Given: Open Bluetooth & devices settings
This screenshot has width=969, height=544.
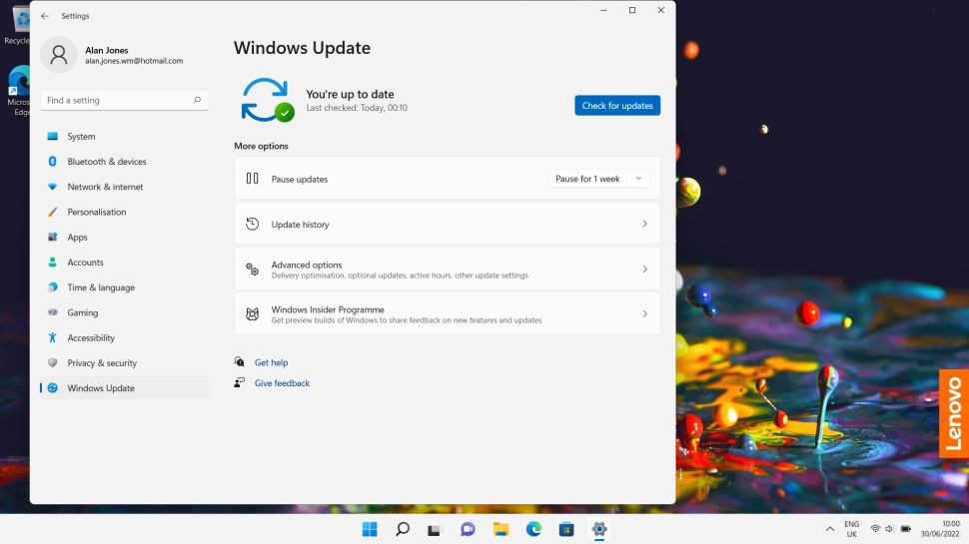Looking at the screenshot, I should pyautogui.click(x=106, y=162).
